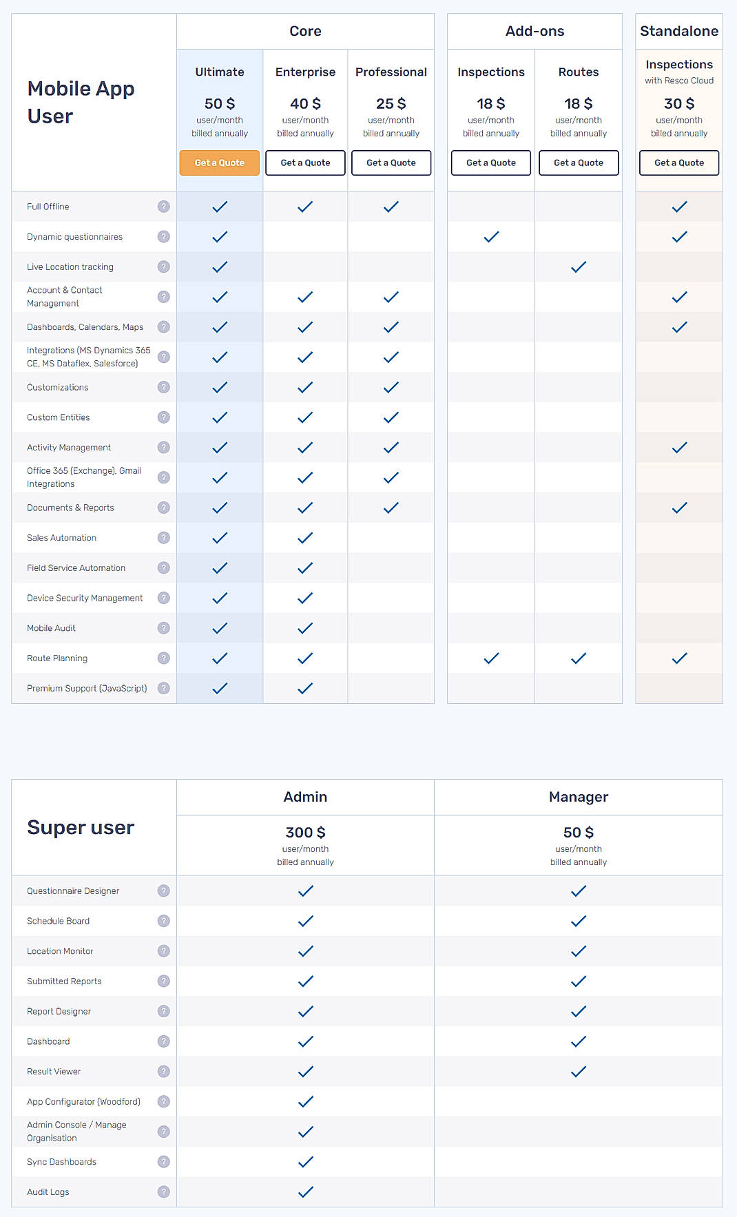Viewport: 737px width, 1217px height.
Task: Select the Core plan group header
Action: coord(305,31)
